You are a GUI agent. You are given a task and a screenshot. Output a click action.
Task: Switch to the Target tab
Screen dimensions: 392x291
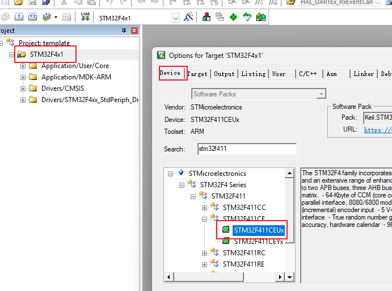coord(197,74)
